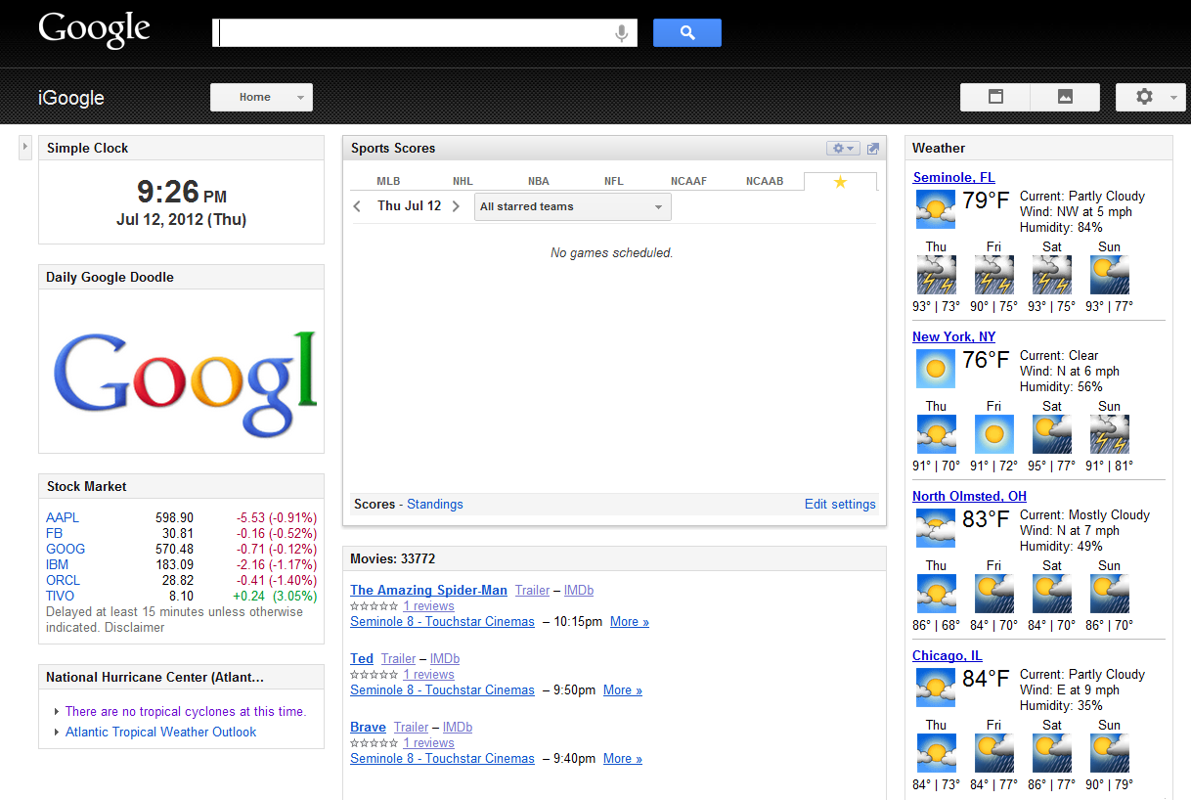Open Seminole, FL weather link
The image size is (1191, 800).
click(953, 177)
